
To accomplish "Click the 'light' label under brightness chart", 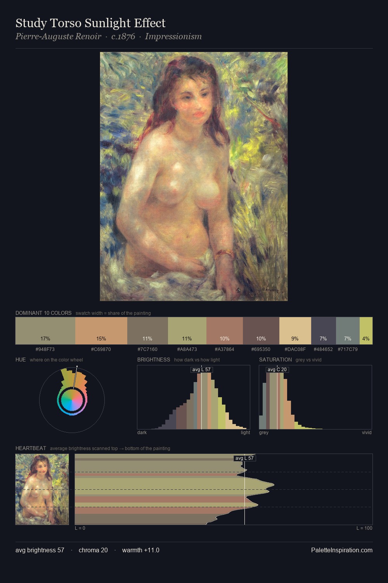I will (x=246, y=433).
